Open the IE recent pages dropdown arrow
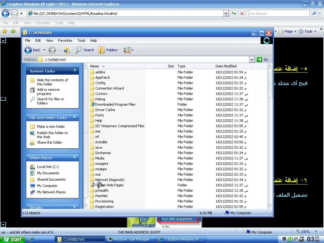Viewport: 324px width, 243px height. pyautogui.click(x=21, y=14)
